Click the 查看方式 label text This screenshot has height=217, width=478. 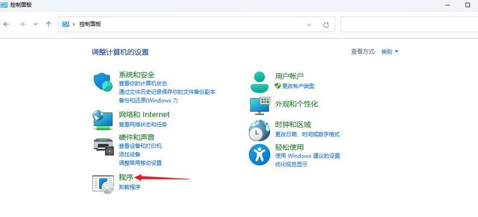(364, 52)
